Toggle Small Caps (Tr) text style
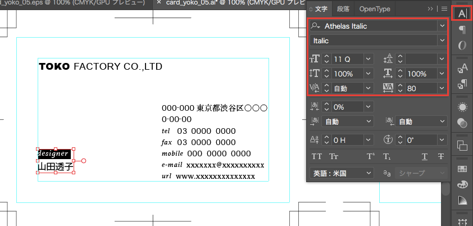Screen dimensions: 473x226 click(334, 156)
